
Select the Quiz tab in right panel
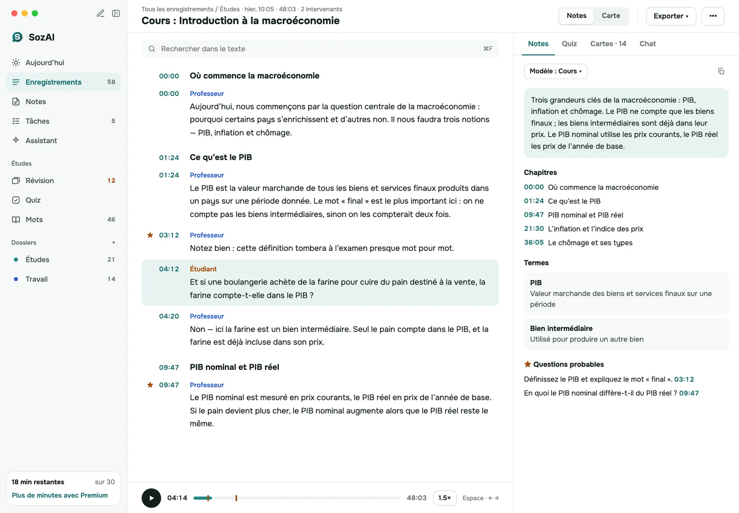pos(569,44)
